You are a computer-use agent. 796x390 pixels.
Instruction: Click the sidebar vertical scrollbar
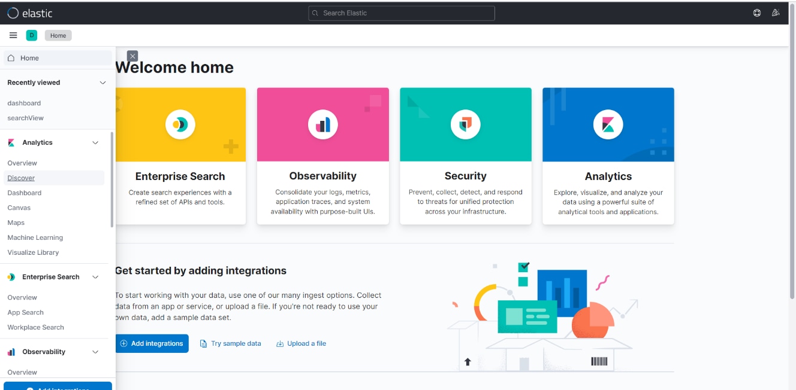pyautogui.click(x=111, y=179)
